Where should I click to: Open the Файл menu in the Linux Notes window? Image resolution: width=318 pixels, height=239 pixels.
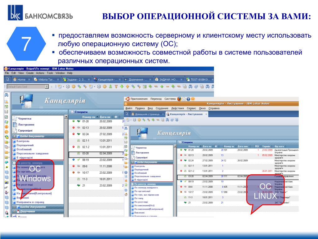click(x=129, y=108)
